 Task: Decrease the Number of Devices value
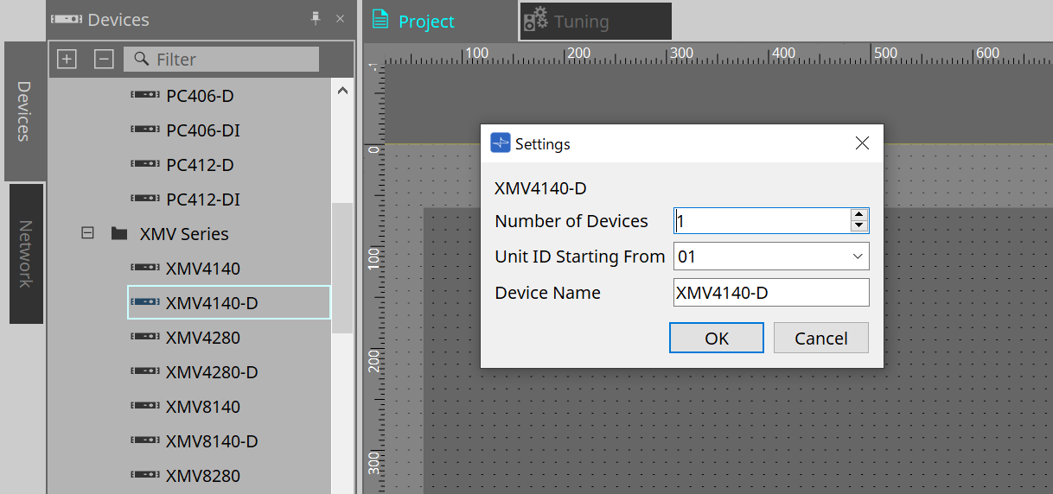[858, 226]
